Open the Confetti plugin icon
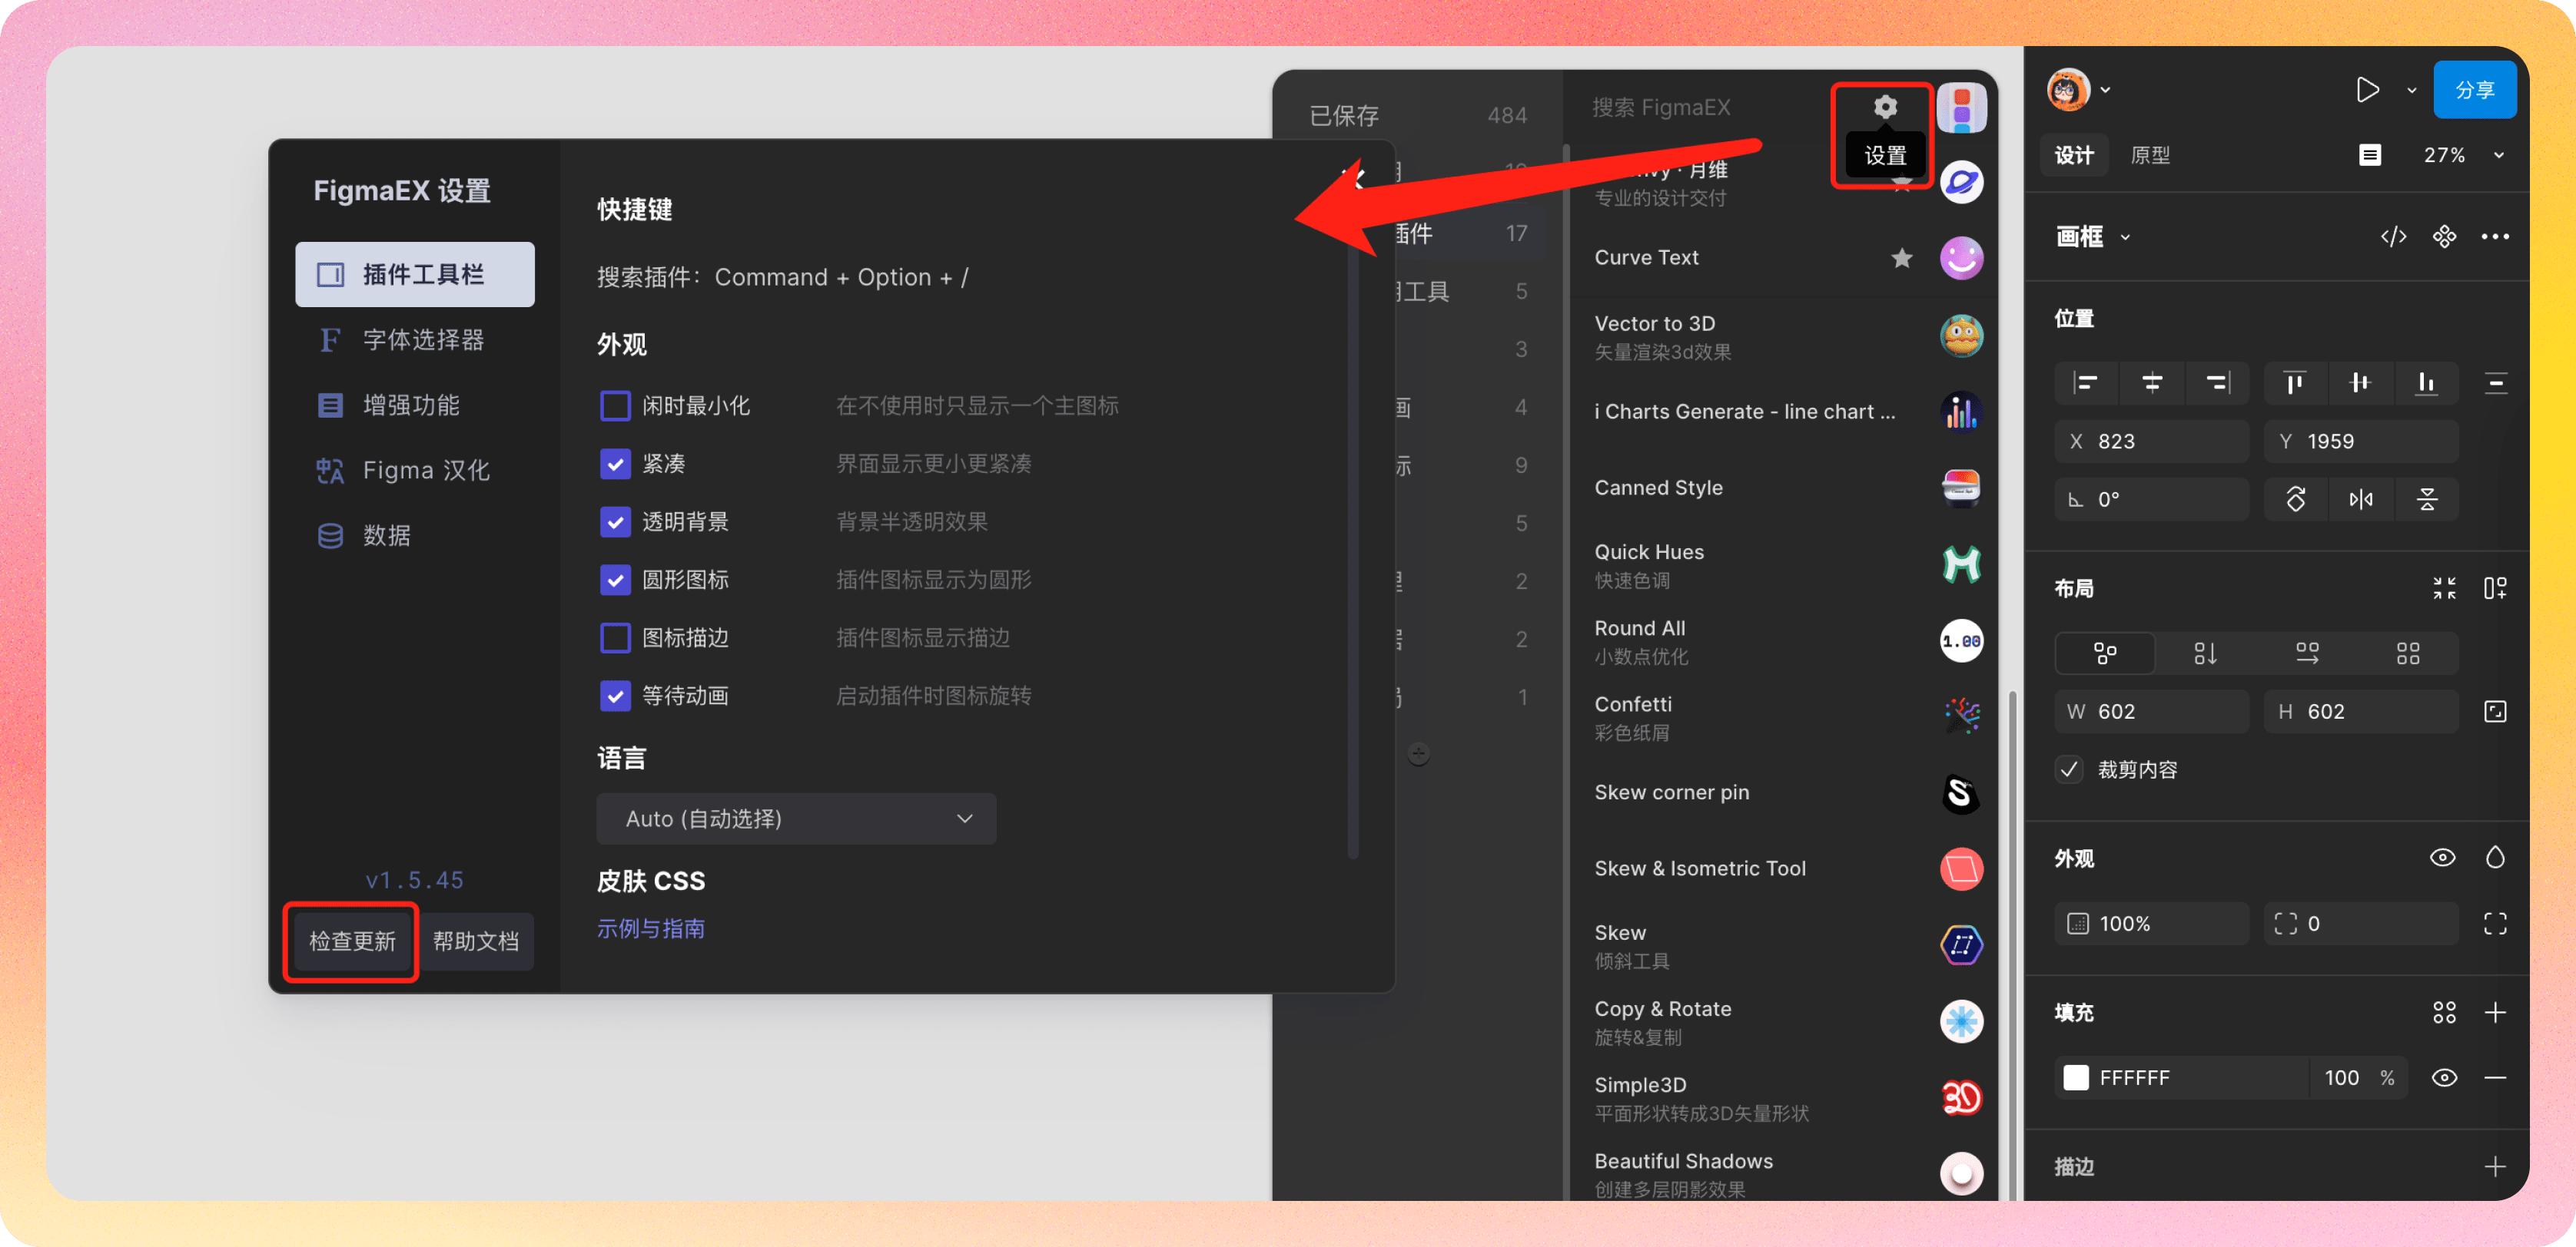2576x1247 pixels. [1961, 716]
